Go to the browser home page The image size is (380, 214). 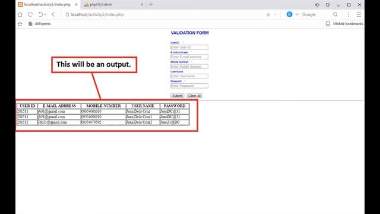tap(20, 14)
